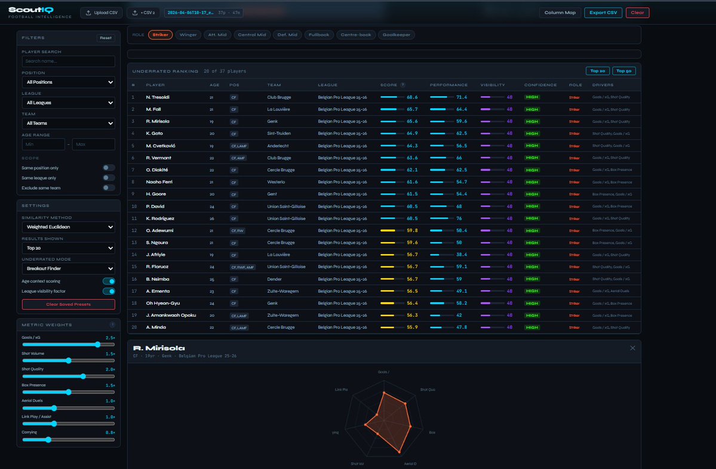Enable Exclude same team switch
Screen dimensions: 716x469
[x=109, y=188]
